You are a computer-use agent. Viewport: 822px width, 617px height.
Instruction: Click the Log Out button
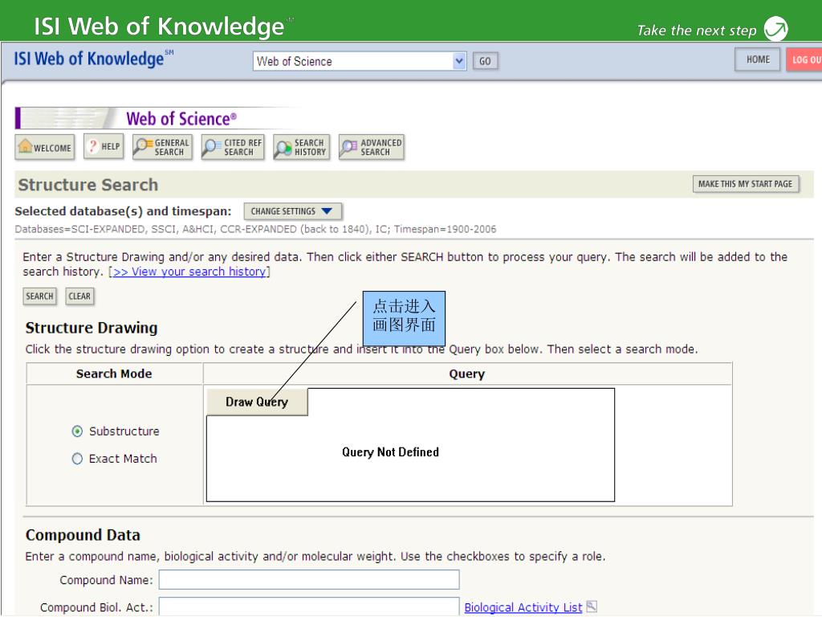804,59
